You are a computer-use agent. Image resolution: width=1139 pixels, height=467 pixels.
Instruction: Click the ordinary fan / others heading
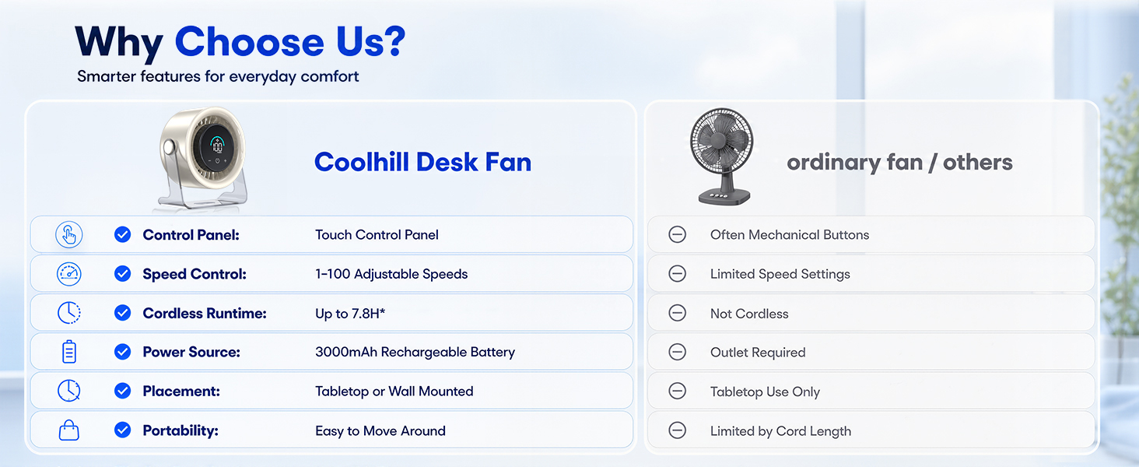click(899, 162)
